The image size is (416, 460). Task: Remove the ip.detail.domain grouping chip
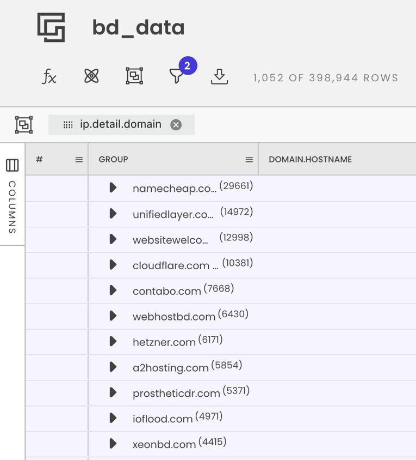176,125
